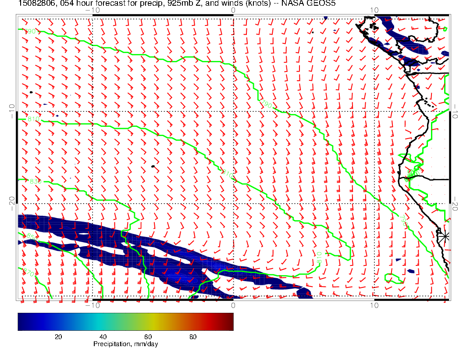
Task: Click the 0 longitude label on top axis
Action: 233,10
